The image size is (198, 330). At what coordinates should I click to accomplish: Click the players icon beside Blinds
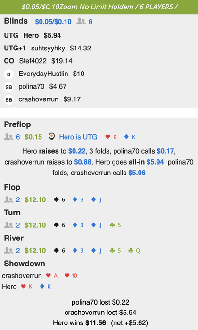81,21
